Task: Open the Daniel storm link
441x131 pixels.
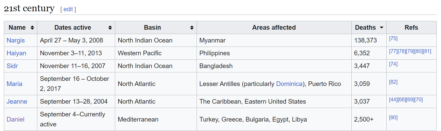Action: click(15, 119)
